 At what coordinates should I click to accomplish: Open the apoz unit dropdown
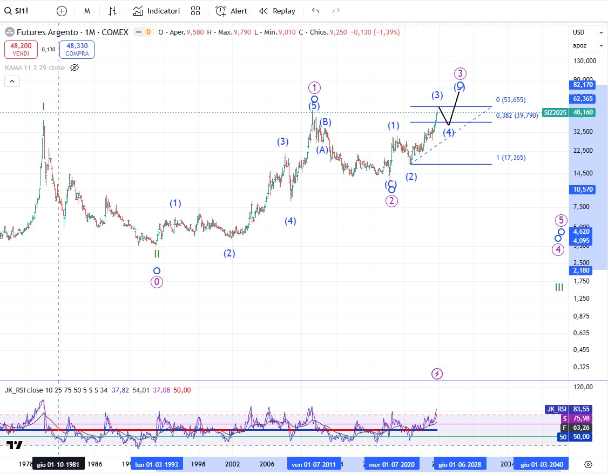(588, 46)
